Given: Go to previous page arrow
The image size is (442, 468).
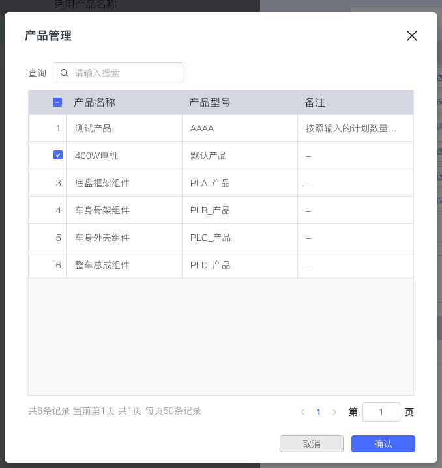Looking at the screenshot, I should [302, 412].
